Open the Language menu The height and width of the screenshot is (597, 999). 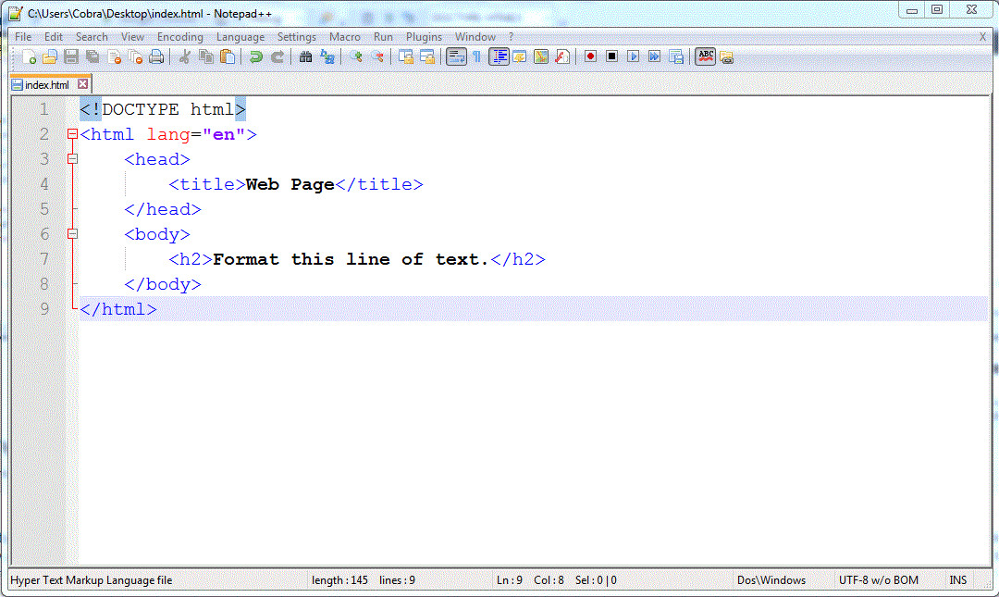240,37
